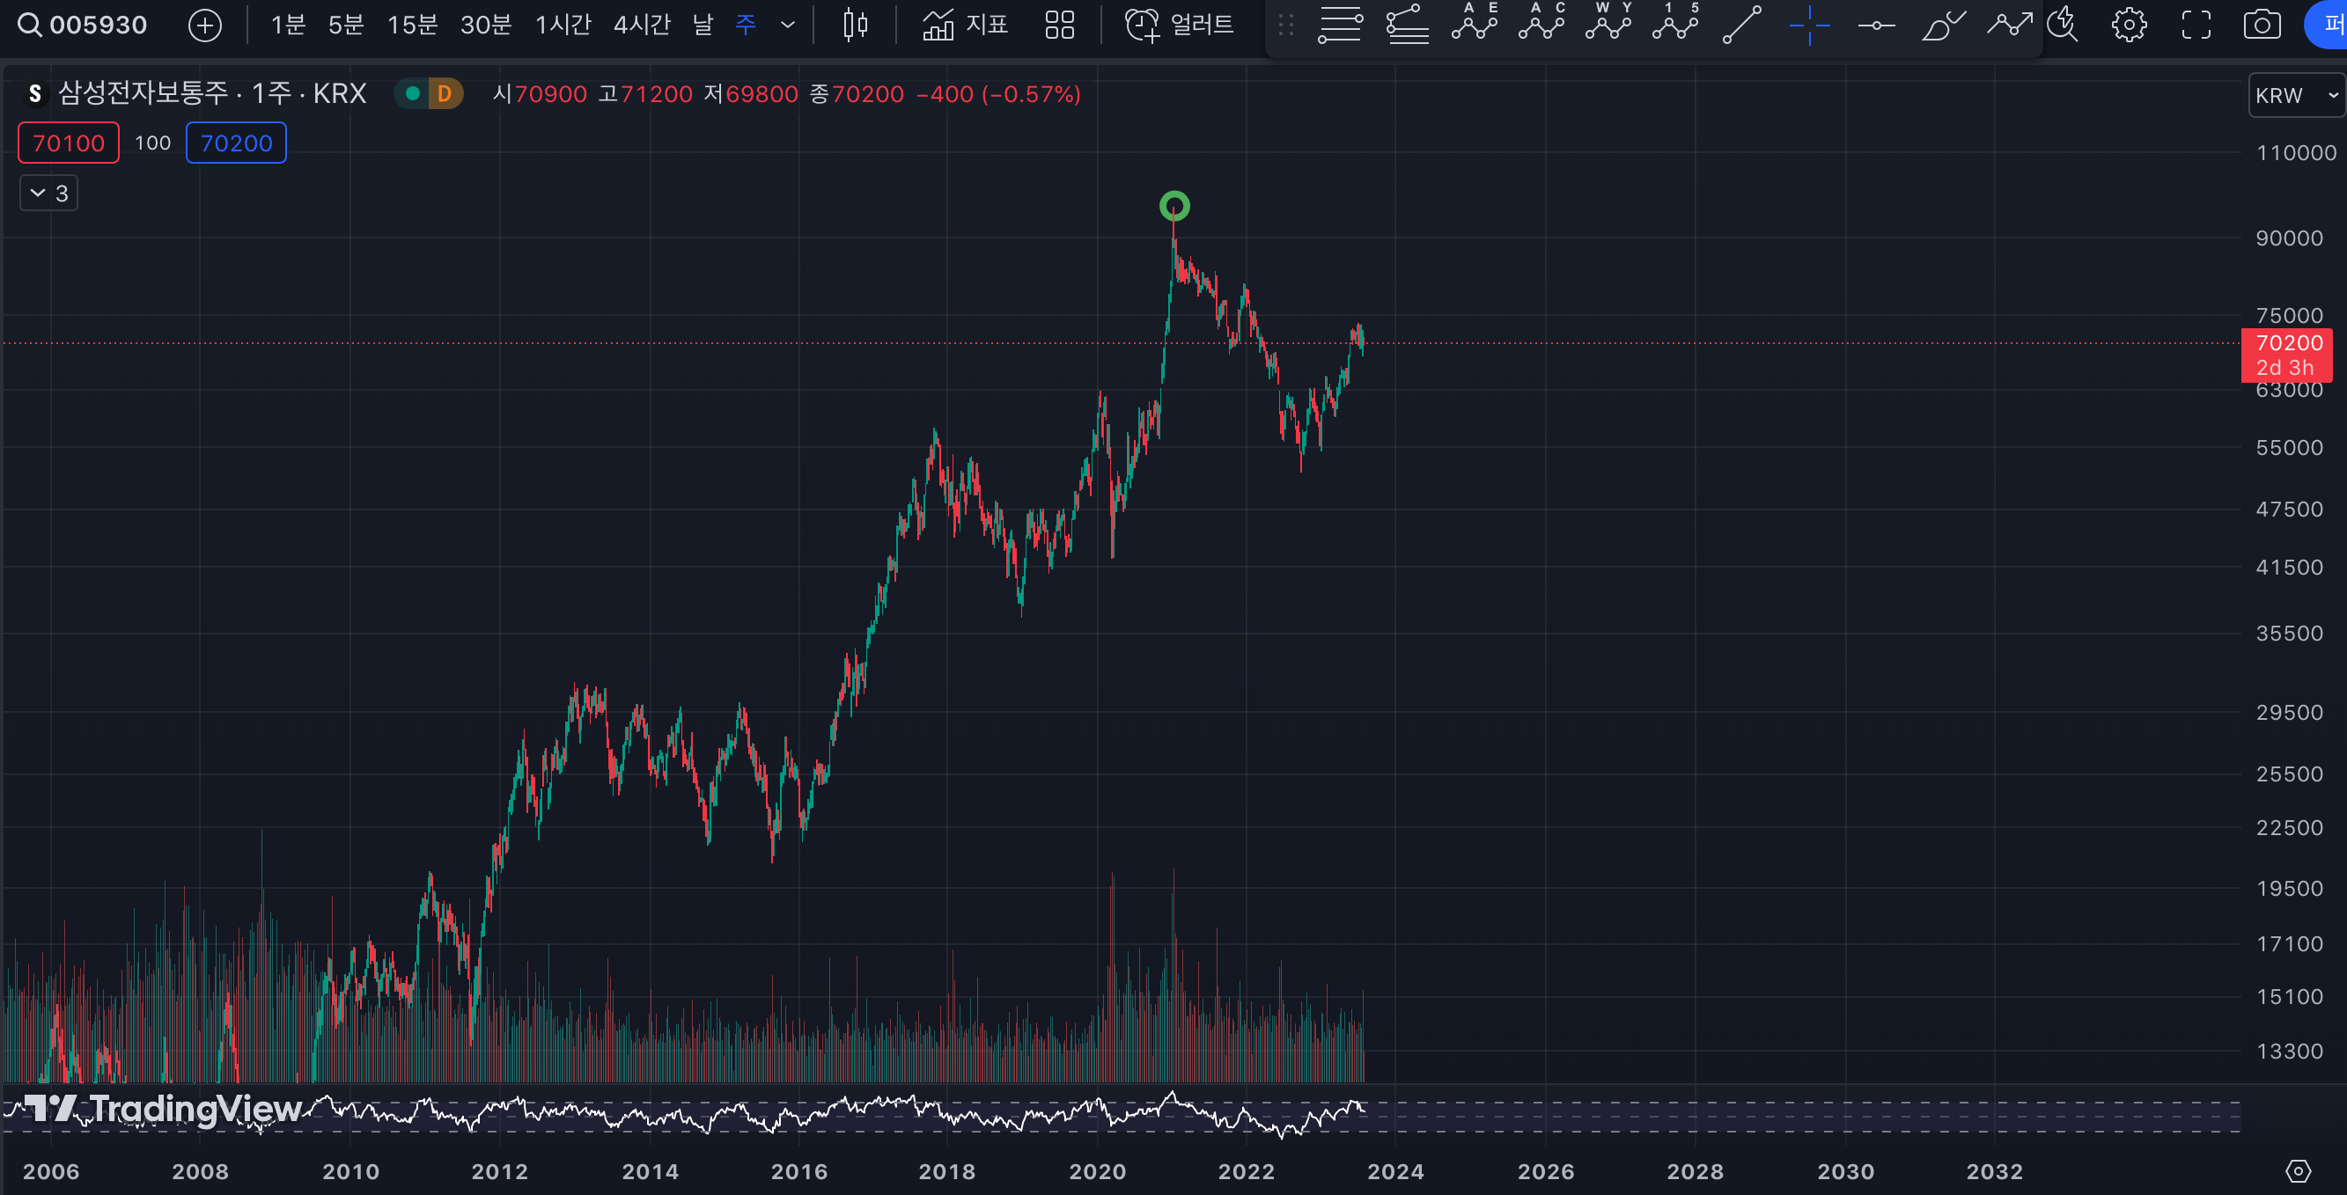Screen dimensions: 2347x1195
Task: Select the trend line tool
Action: click(x=1742, y=25)
